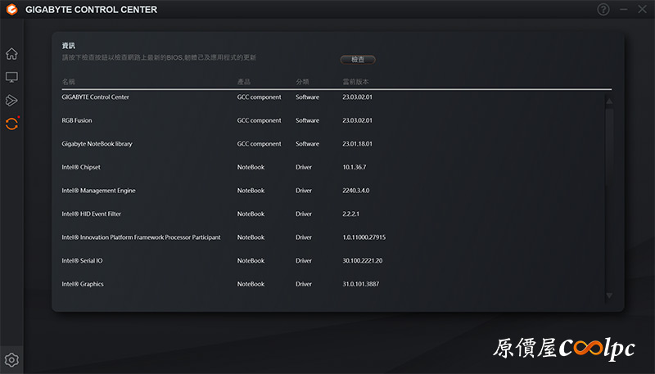The image size is (655, 374).
Task: Click version 31.0.101.3887
Action: [x=361, y=284]
